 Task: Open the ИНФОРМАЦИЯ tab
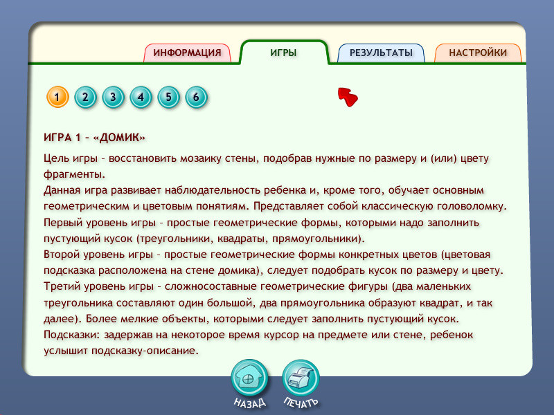click(x=187, y=53)
